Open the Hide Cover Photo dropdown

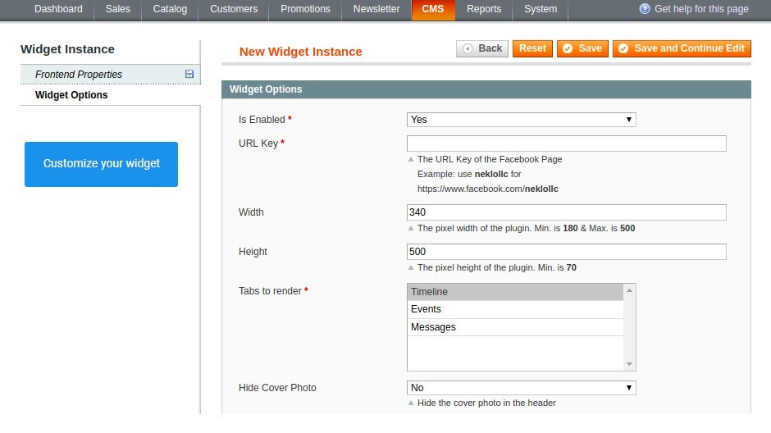point(521,388)
